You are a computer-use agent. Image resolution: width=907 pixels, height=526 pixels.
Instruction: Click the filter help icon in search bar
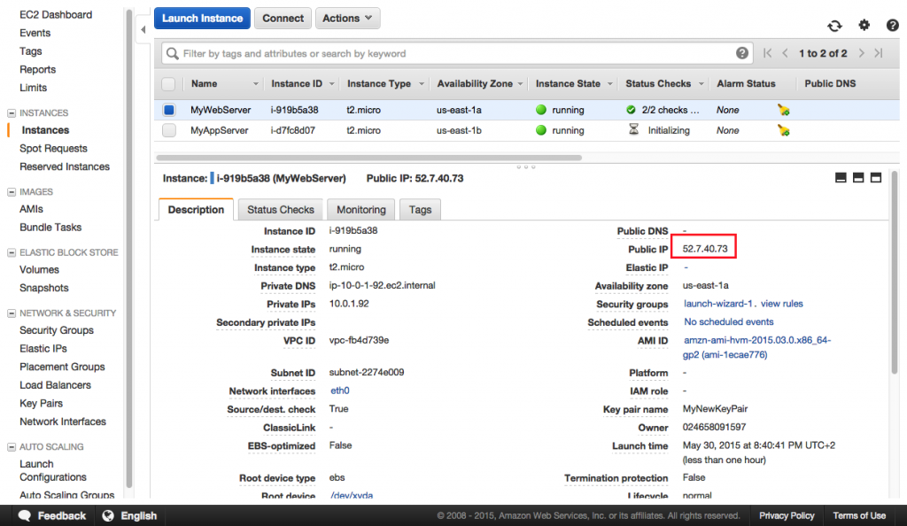[742, 53]
